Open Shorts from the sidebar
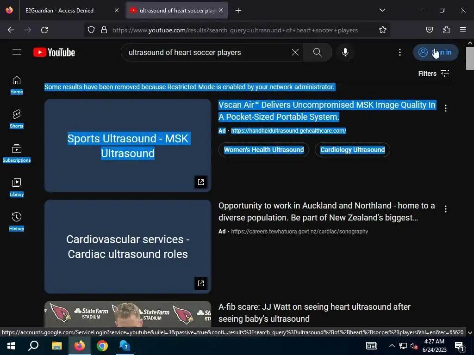Screen dimensions: 474x355 (17, 119)
